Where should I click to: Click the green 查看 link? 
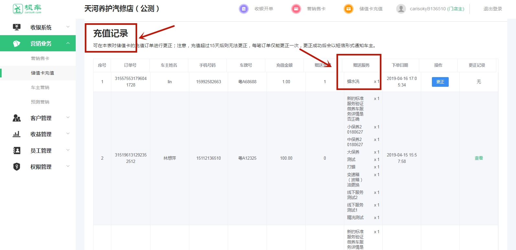click(x=478, y=158)
